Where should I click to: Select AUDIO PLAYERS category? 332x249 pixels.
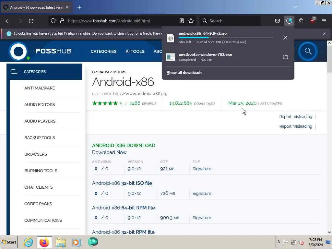(x=40, y=121)
